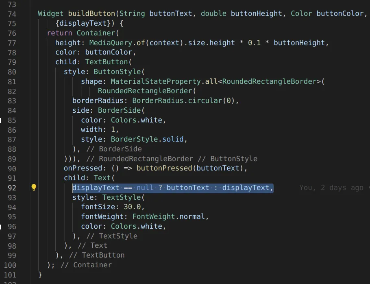Click line number 96 in the gutter
Screen dimensions: 370x284
12,227
